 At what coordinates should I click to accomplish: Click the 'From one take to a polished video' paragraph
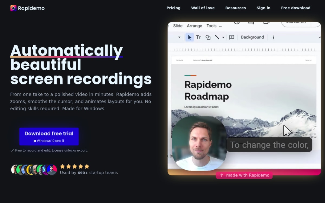point(81,101)
